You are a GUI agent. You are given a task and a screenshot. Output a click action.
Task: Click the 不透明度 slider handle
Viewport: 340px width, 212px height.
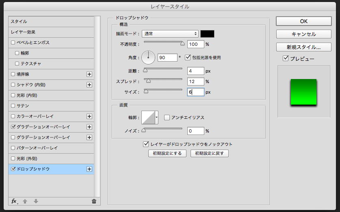pos(182,44)
